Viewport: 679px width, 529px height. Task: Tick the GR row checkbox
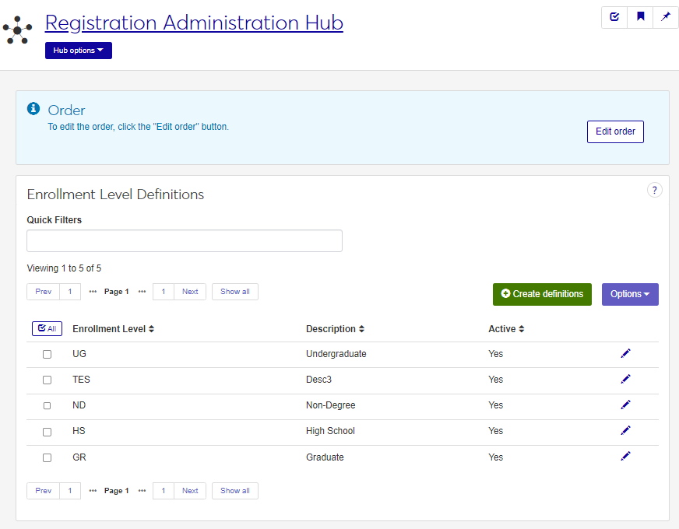pyautogui.click(x=47, y=457)
